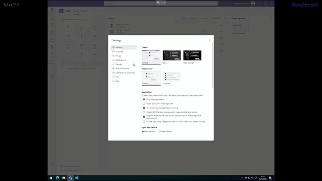322x181 pixels.
Task: Open Help icon in Teams sidebar
Action: [x=52, y=164]
